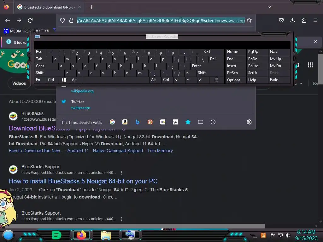Click Help on the on-screen keyboard
The width and height of the screenshot is (323, 242).
click(257, 80)
